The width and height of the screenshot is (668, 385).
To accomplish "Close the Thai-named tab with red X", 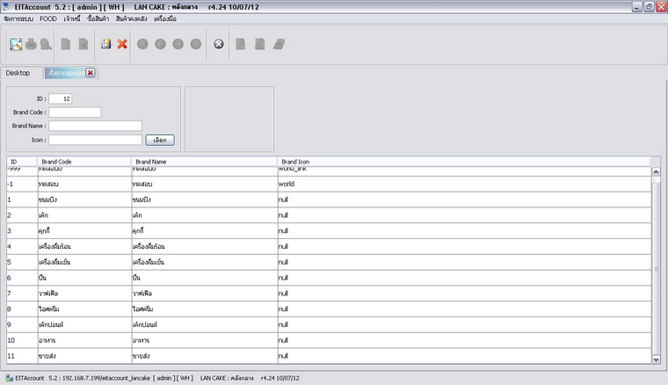I will point(91,73).
